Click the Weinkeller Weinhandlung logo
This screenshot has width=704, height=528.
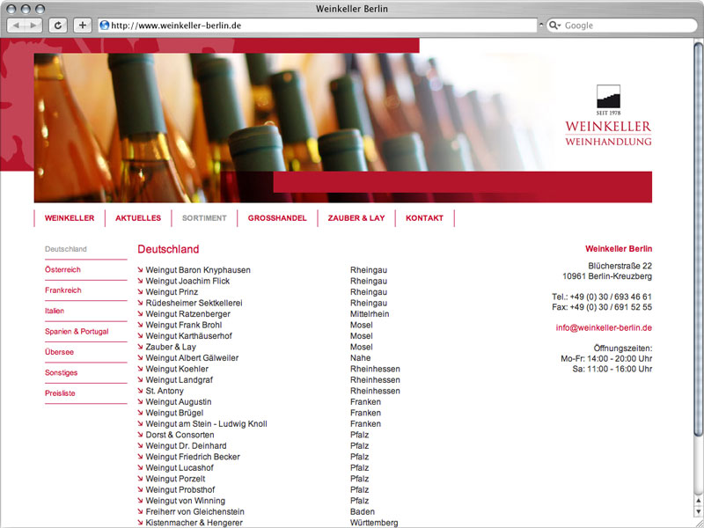pyautogui.click(x=608, y=115)
